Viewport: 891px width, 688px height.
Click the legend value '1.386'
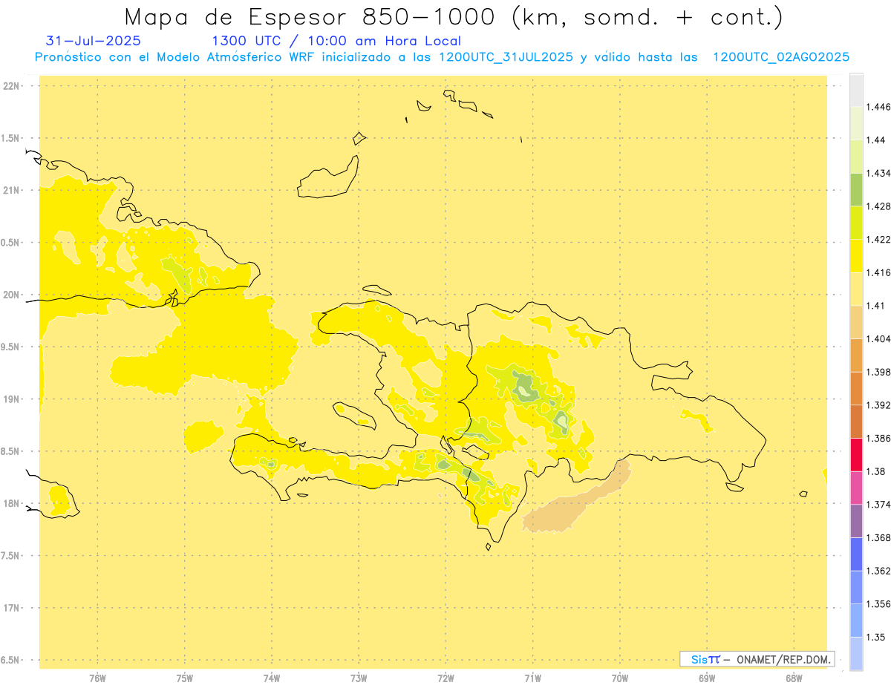pos(878,438)
